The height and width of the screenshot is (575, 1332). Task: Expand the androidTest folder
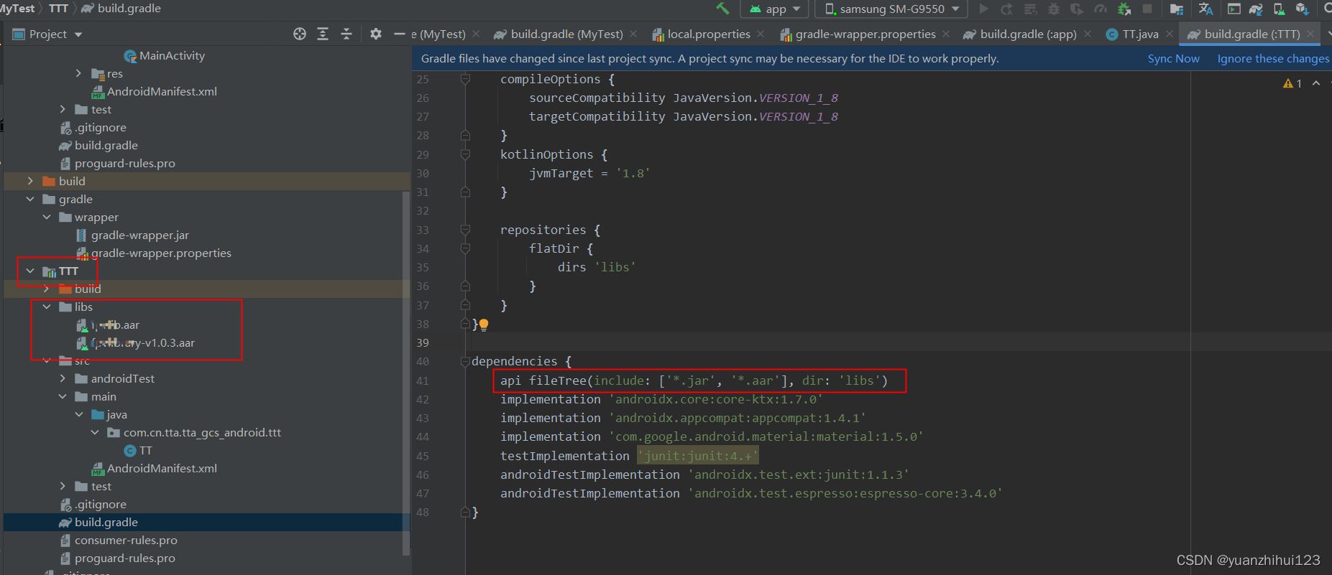click(x=63, y=378)
